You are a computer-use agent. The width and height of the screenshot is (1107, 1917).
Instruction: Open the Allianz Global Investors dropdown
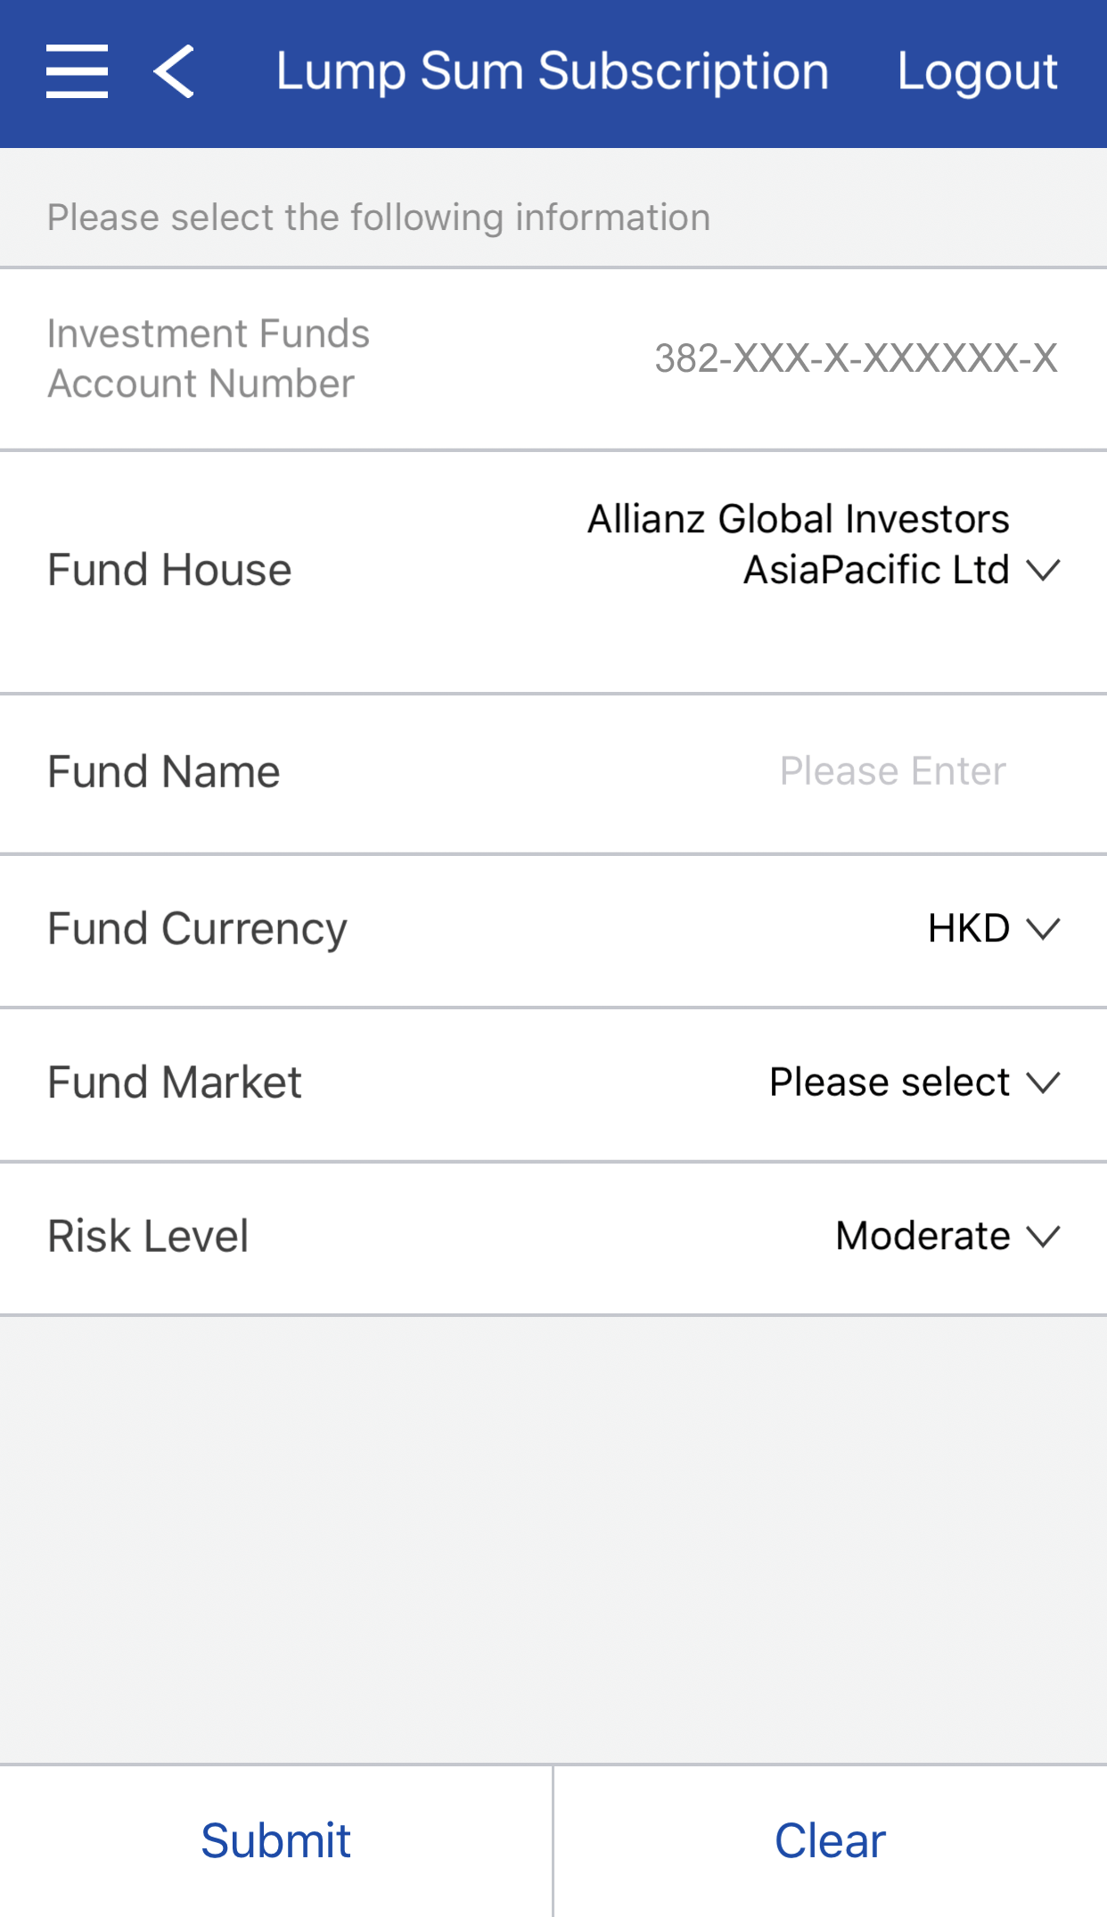click(798, 544)
